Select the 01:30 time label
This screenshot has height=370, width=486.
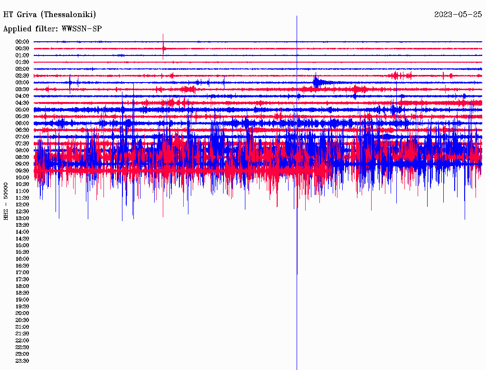pos(22,62)
